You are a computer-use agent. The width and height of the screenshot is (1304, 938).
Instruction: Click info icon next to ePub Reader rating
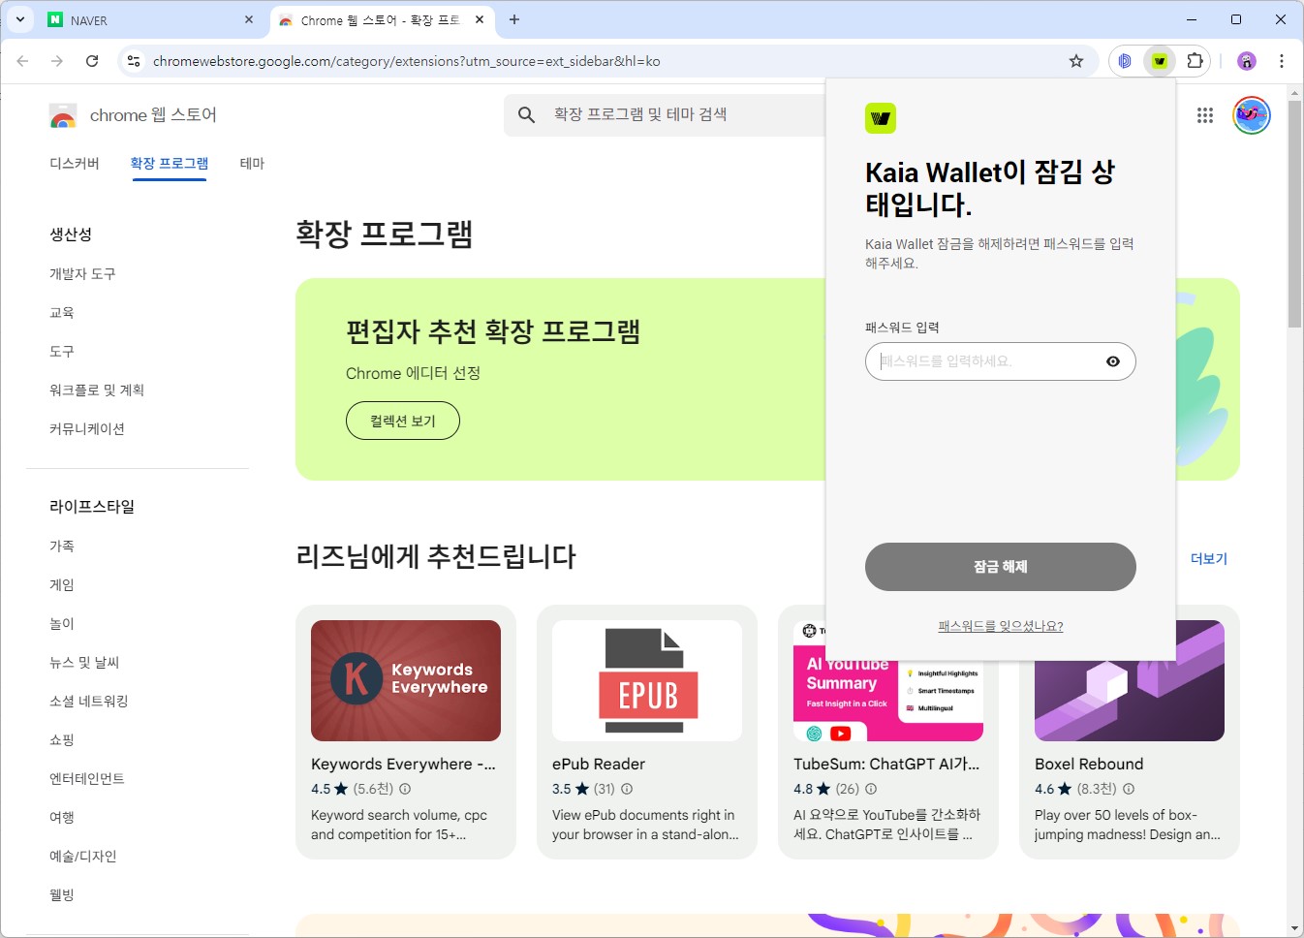[627, 789]
